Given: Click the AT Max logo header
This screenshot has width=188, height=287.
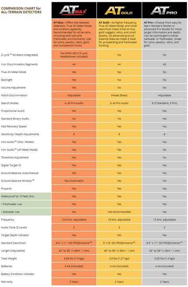Looking at the screenshot, I should (74, 10).
